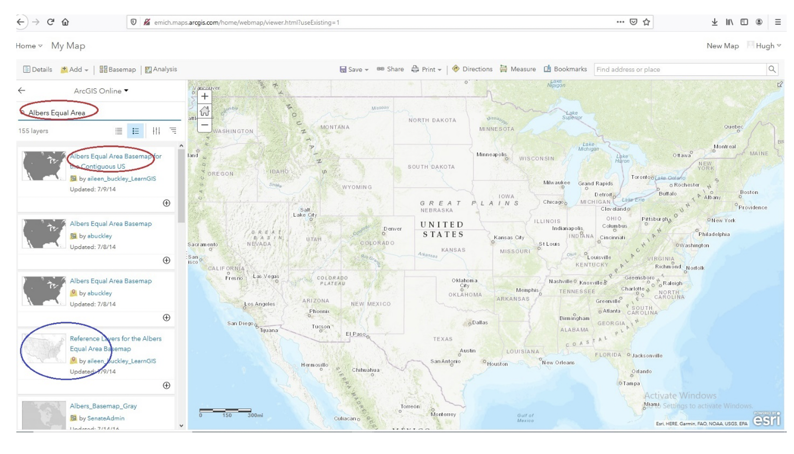Go back from the layer search panel
This screenshot has height=454, width=794.
coord(21,91)
